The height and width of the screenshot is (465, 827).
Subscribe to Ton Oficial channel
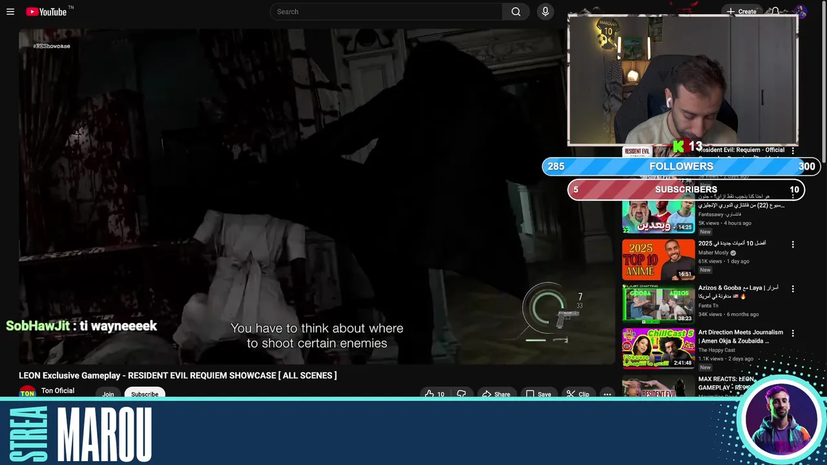[x=145, y=394]
